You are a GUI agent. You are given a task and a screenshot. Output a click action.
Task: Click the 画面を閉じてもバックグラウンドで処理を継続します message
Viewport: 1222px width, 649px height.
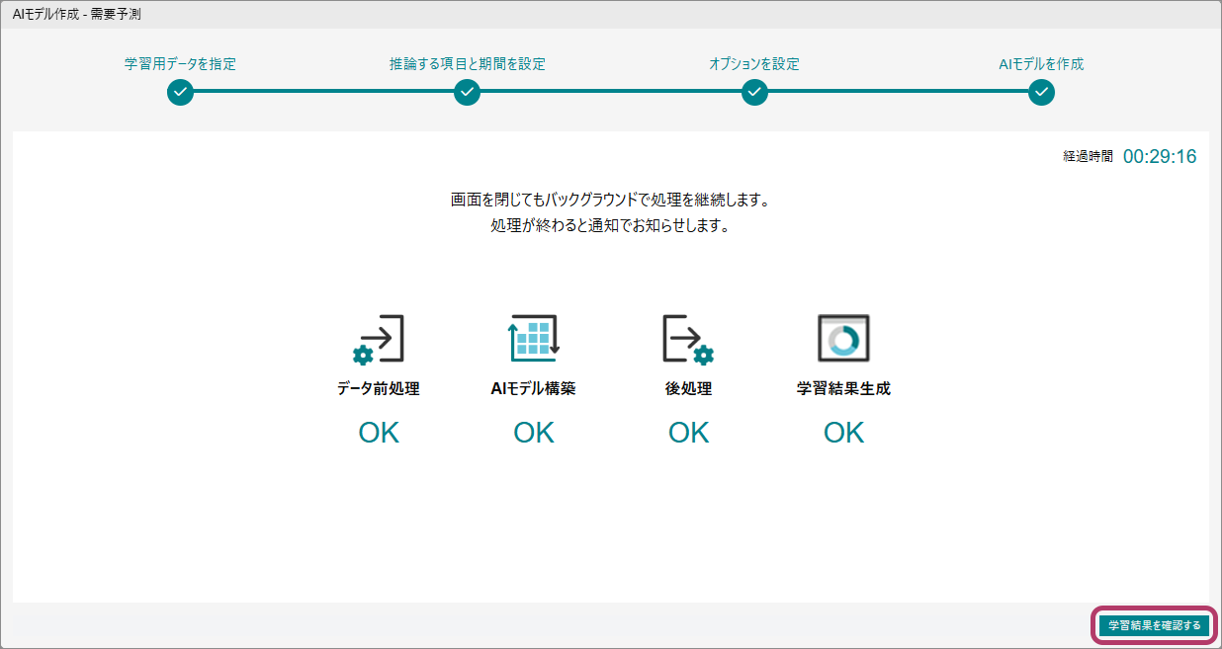point(610,201)
